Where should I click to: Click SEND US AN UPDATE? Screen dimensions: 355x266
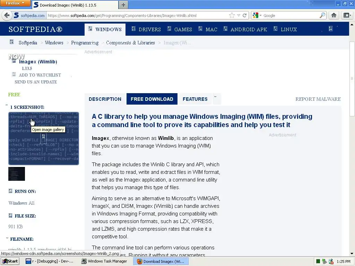pos(36,82)
